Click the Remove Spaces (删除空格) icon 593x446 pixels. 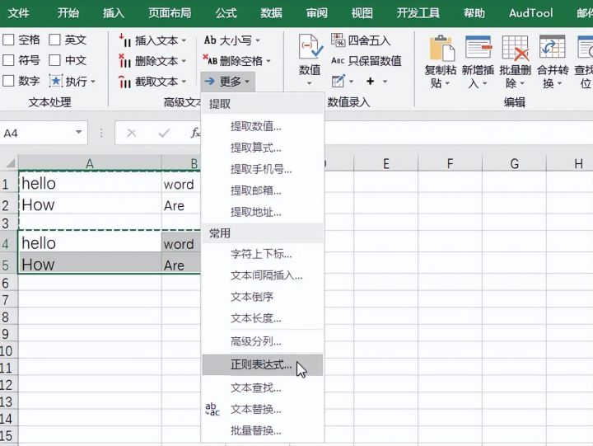pyautogui.click(x=210, y=60)
